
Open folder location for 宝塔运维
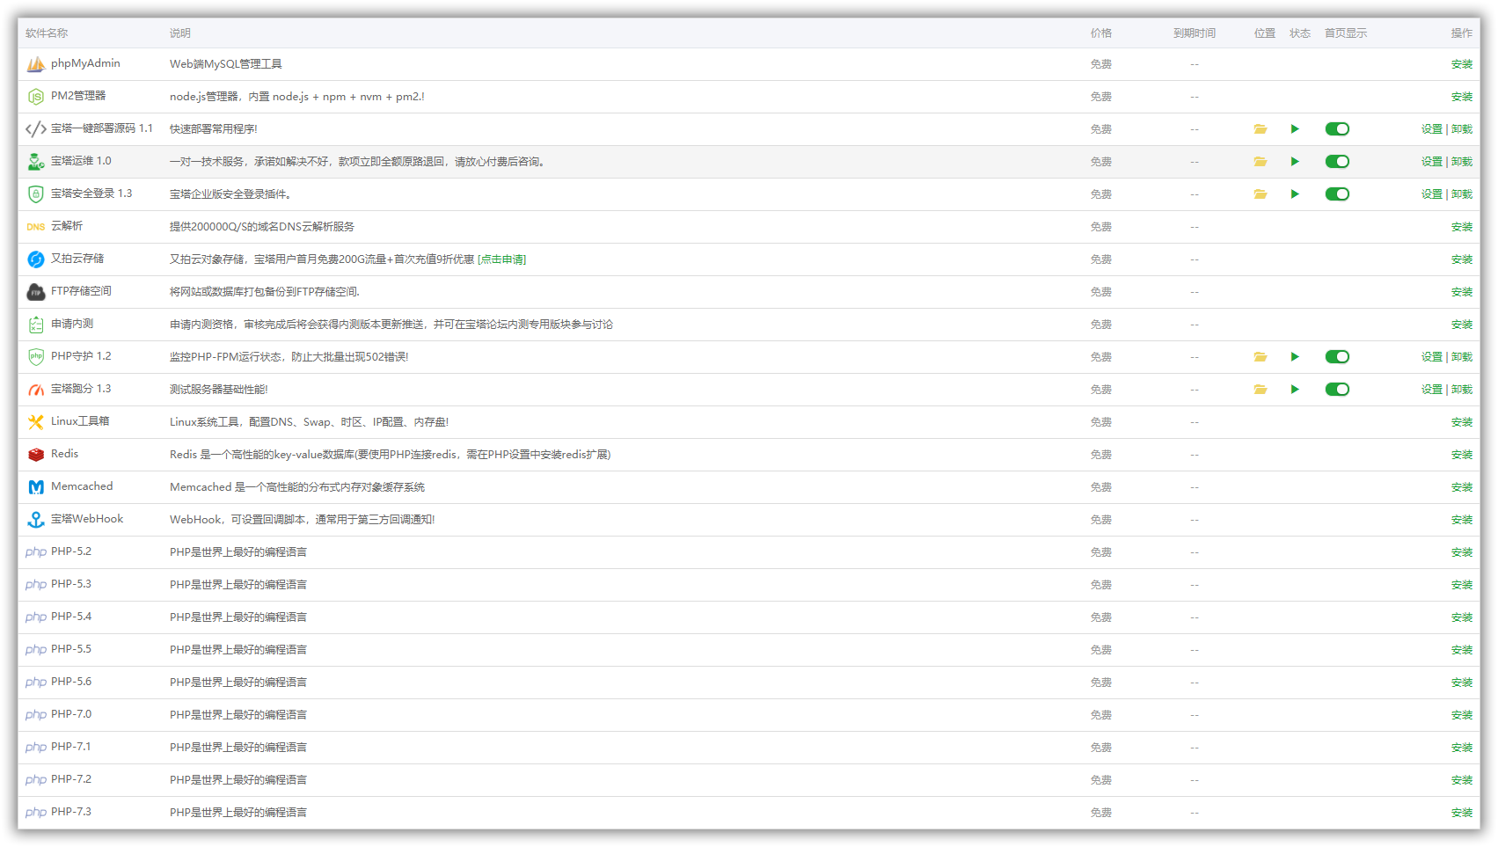pyautogui.click(x=1261, y=162)
